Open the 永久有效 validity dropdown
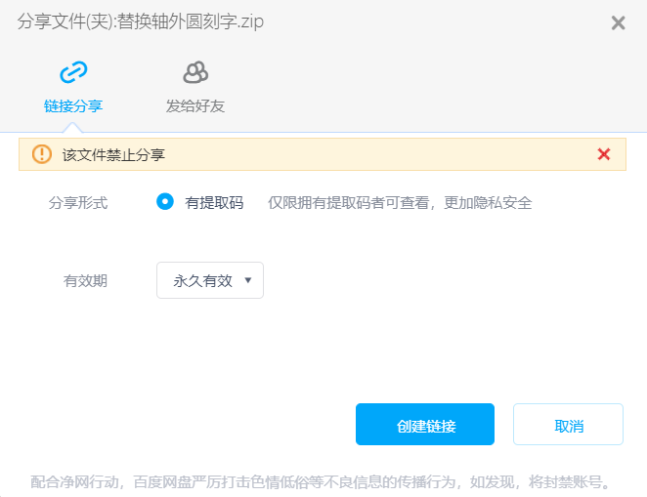This screenshot has height=497, width=647. 210,280
